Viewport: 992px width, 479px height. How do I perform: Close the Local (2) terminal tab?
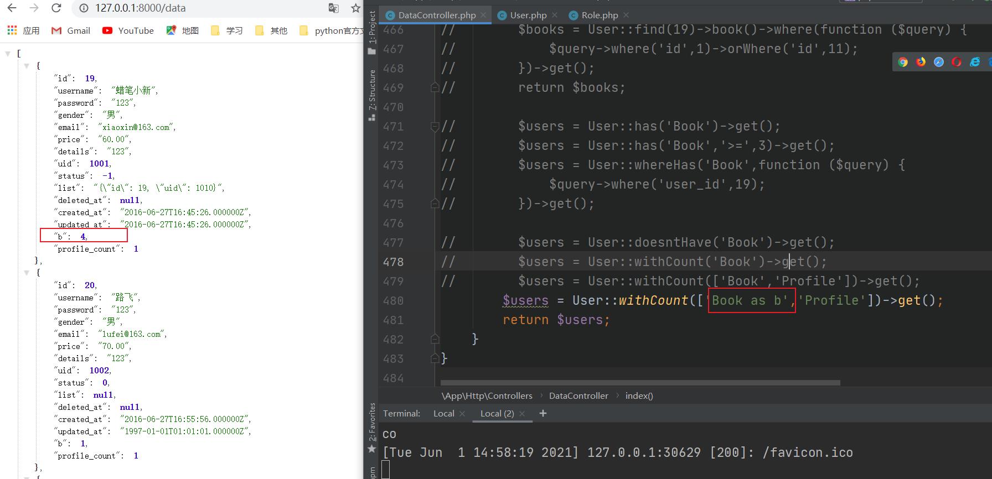523,414
